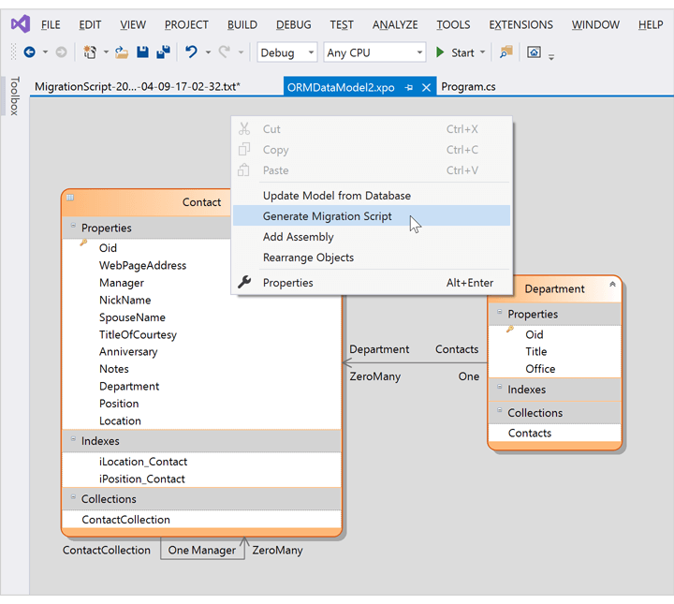Click the Open File folder icon
This screenshot has height=604, width=674.
point(122,53)
